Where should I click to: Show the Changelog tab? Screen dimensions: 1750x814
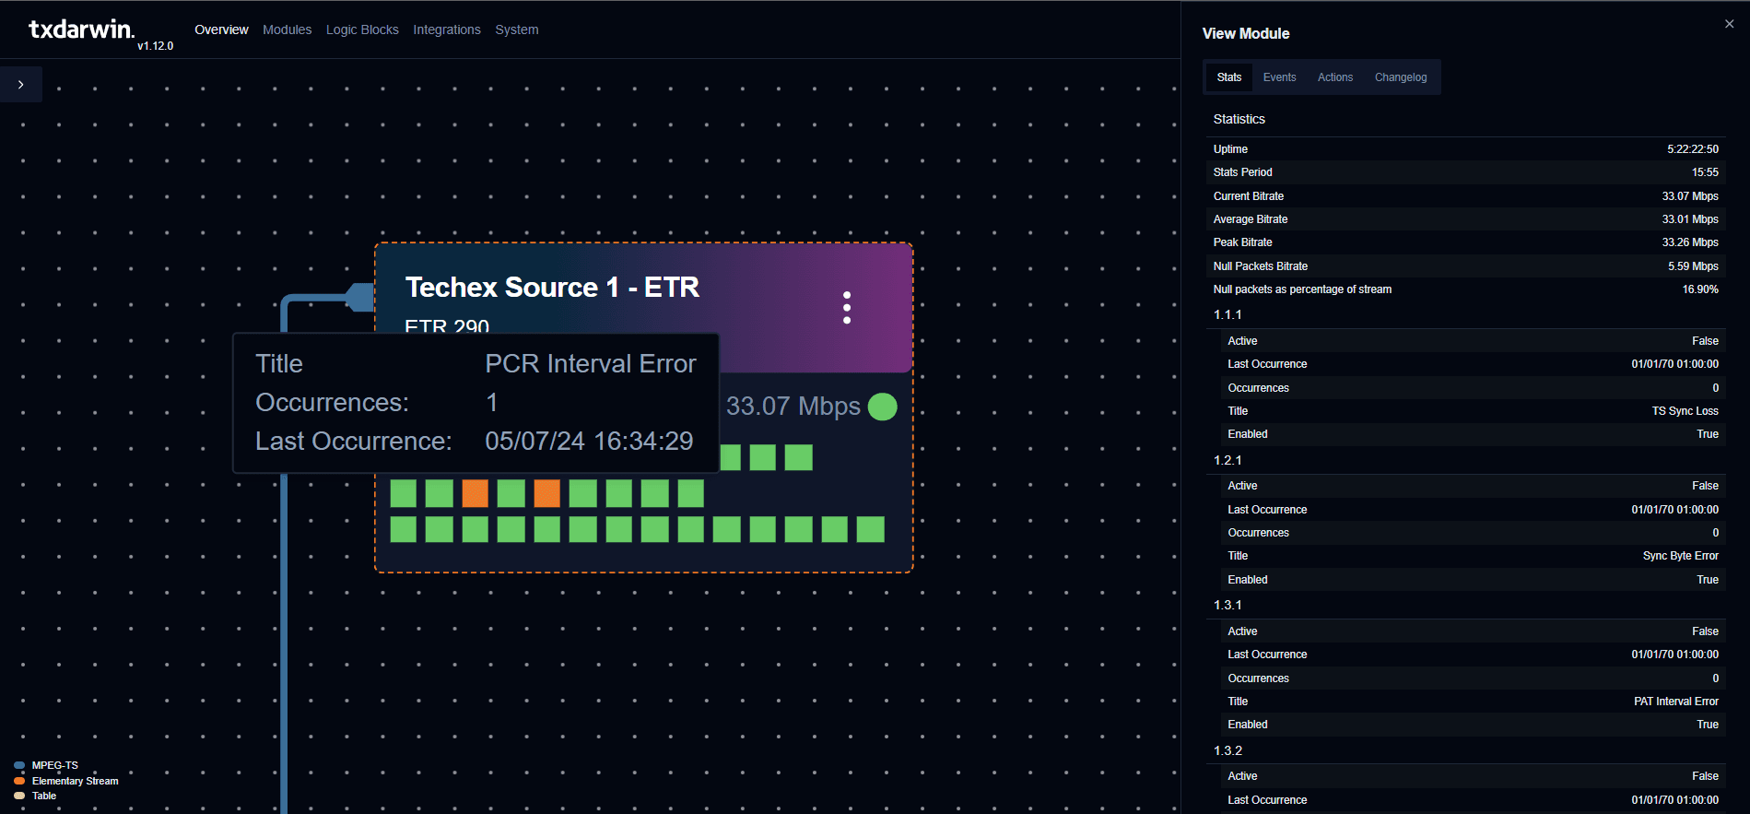[x=1400, y=77]
